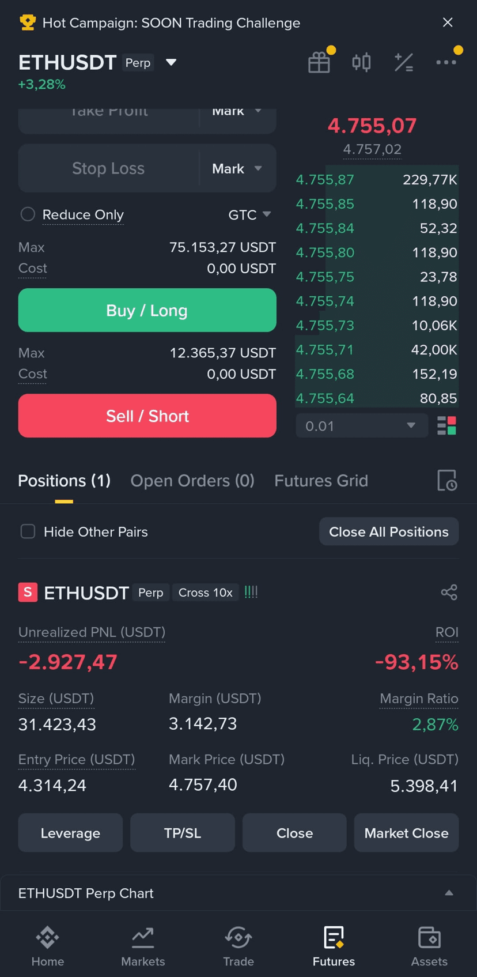The height and width of the screenshot is (977, 477).
Task: Open the plus/minus calculator icon
Action: point(403,62)
